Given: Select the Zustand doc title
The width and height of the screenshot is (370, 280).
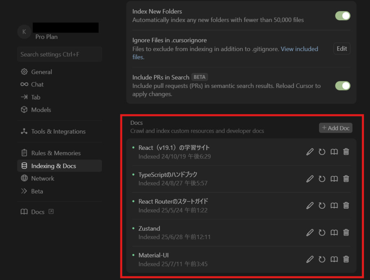Looking at the screenshot, I should [149, 229].
